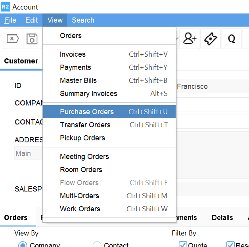Choose Purchase Orders from View menu

[x=87, y=112]
